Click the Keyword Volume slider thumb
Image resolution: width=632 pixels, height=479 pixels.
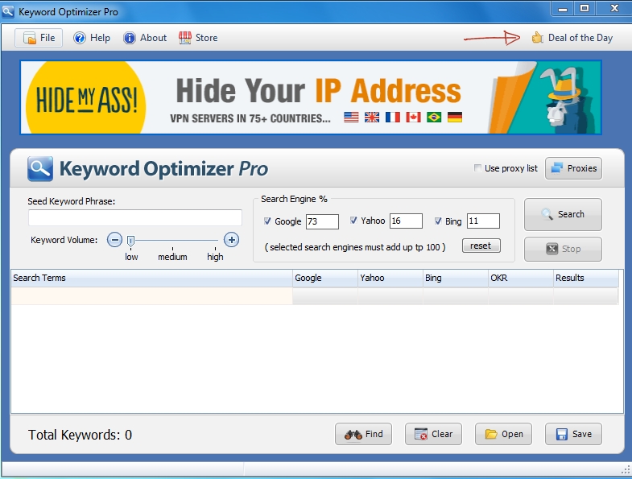(130, 241)
